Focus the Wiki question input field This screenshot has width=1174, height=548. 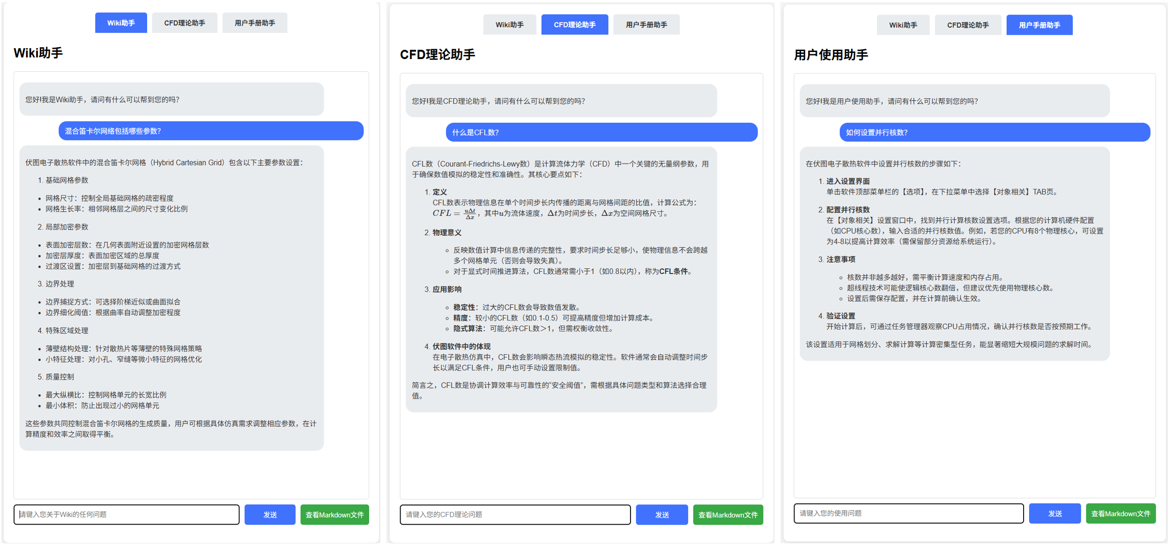tap(126, 515)
